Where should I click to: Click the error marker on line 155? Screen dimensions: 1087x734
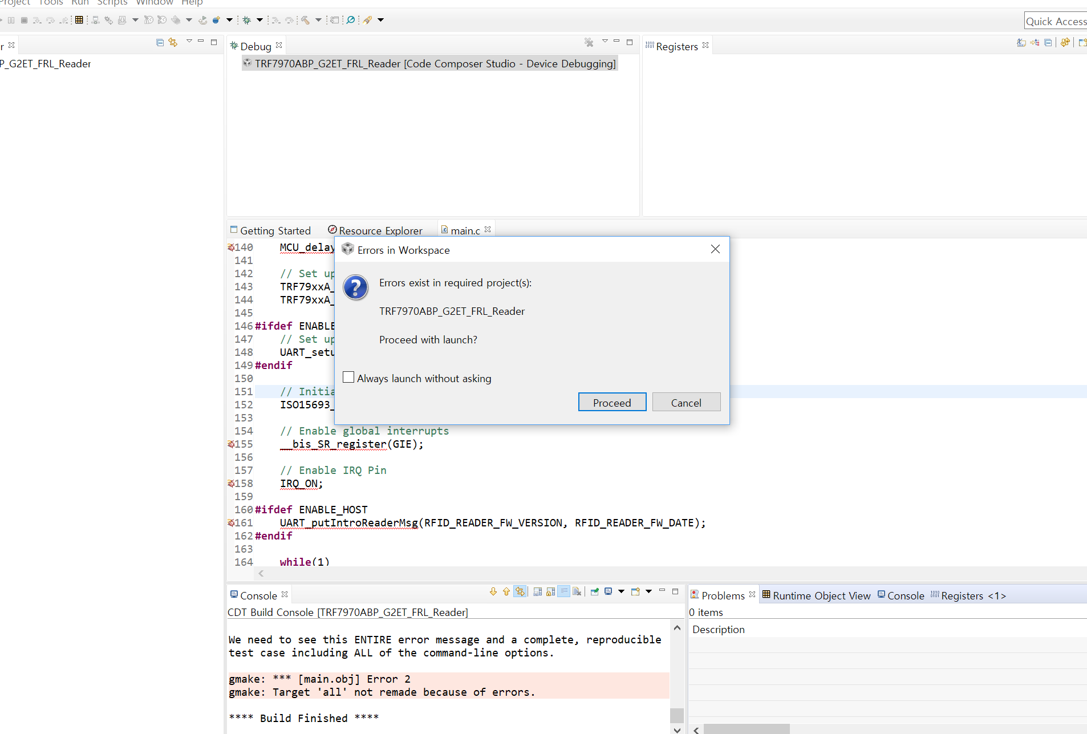[230, 444]
